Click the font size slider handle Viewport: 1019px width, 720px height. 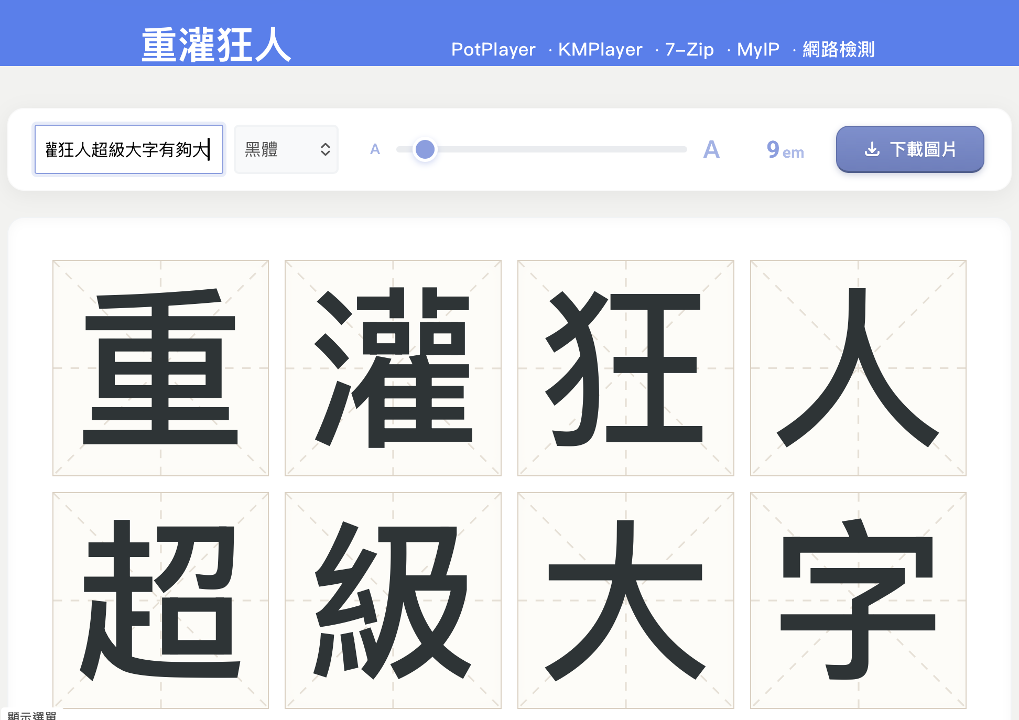[x=425, y=149]
